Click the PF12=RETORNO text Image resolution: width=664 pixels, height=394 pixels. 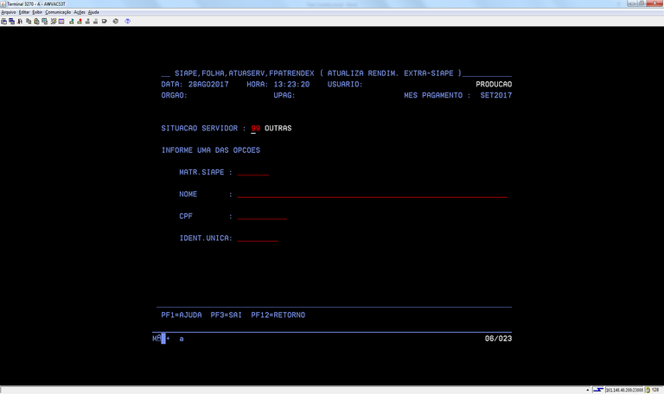click(x=278, y=315)
